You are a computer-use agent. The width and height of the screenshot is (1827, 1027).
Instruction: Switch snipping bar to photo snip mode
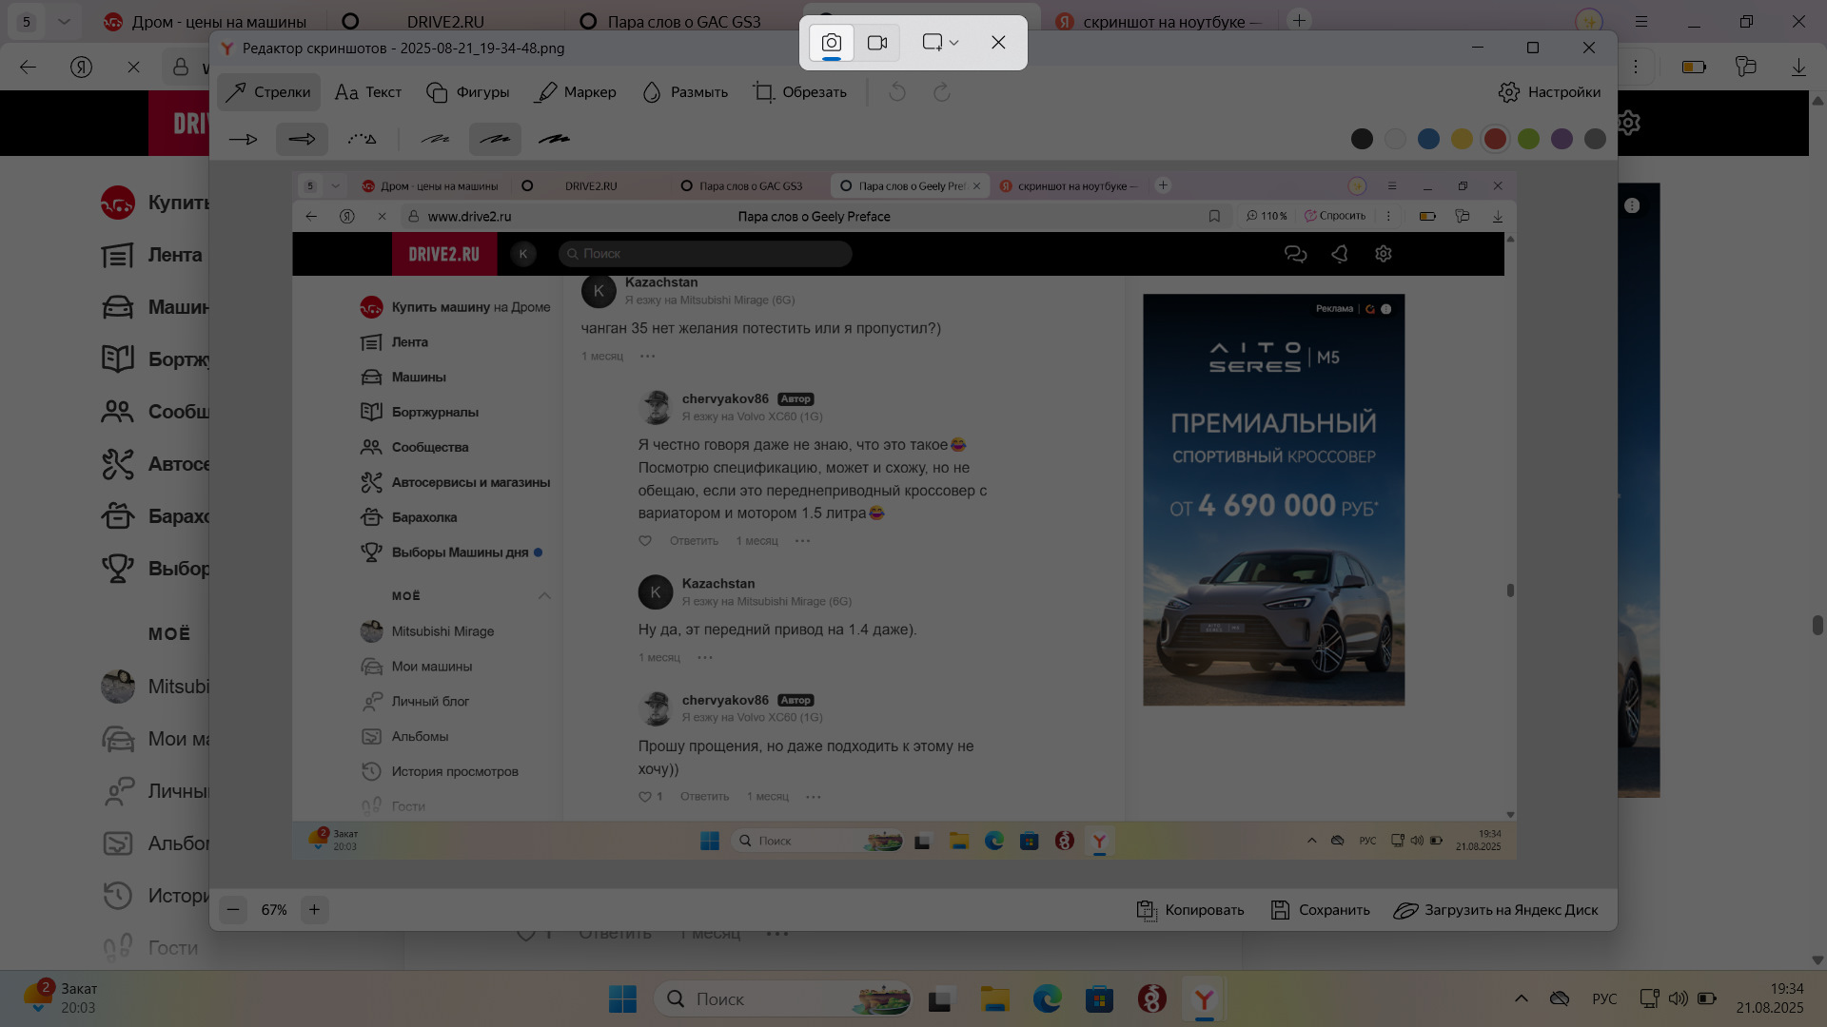pos(832,43)
